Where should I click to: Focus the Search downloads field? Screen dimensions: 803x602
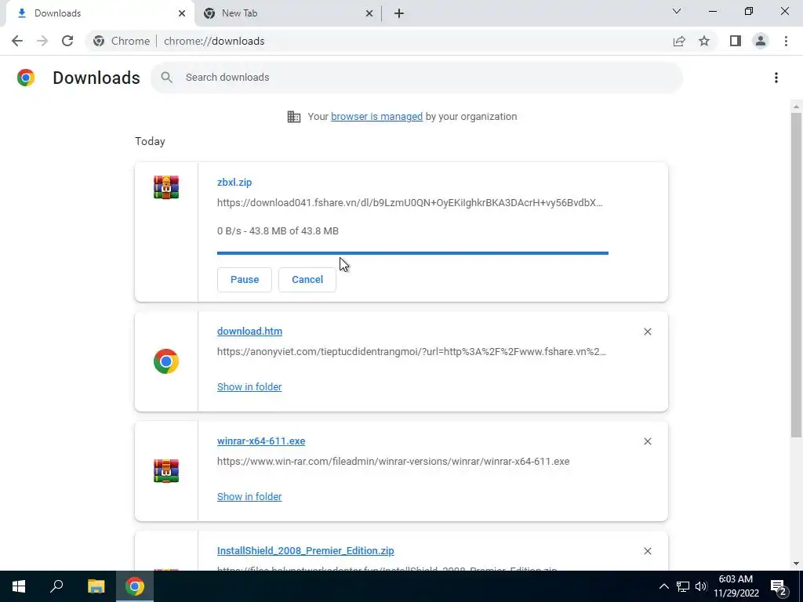(x=417, y=78)
